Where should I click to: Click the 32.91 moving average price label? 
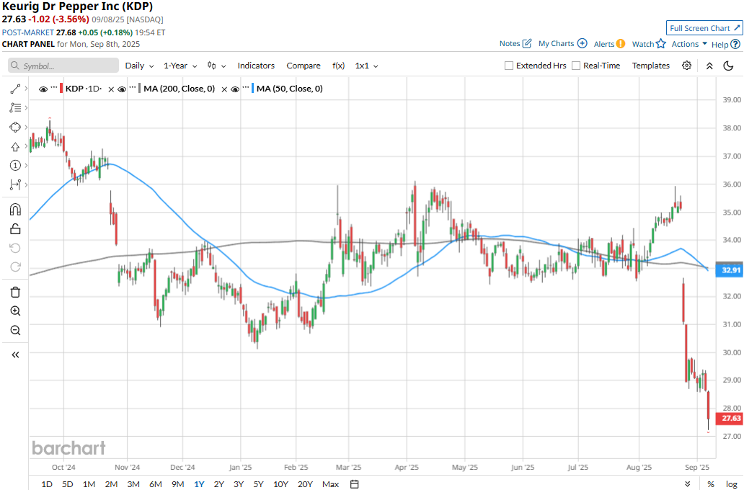click(730, 270)
